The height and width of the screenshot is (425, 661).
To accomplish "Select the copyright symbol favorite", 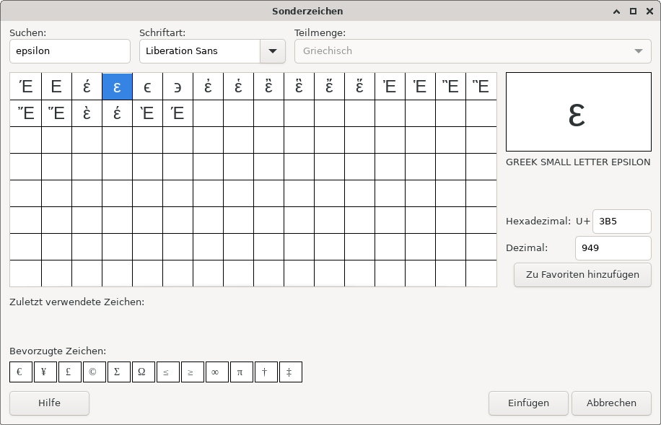I will tap(95, 372).
